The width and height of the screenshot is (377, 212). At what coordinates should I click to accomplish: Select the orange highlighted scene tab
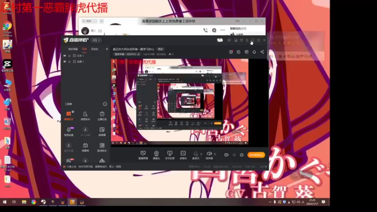84,49
